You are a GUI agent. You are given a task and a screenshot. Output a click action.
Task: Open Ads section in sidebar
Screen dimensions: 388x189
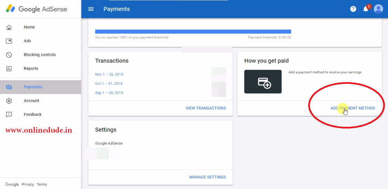(x=27, y=41)
